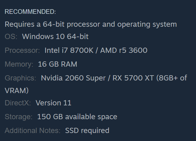Click the Graphics label
The image size is (196, 141).
click(x=20, y=78)
